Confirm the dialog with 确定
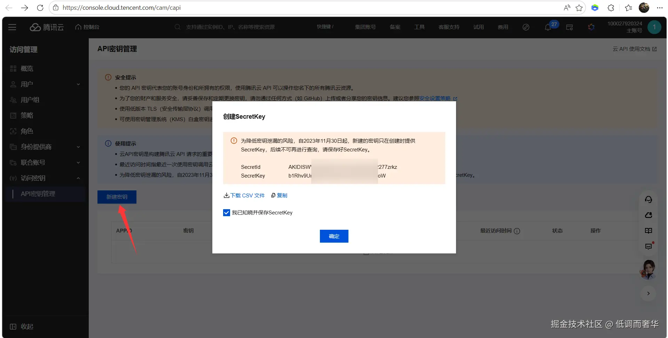The image size is (668, 338). point(334,236)
